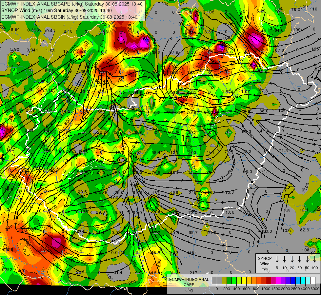Click the map value 58.4

[156, 152]
